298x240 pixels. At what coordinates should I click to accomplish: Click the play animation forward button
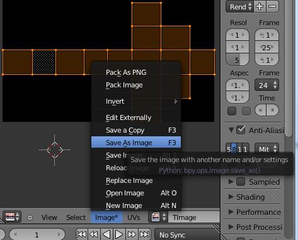tap(119, 234)
